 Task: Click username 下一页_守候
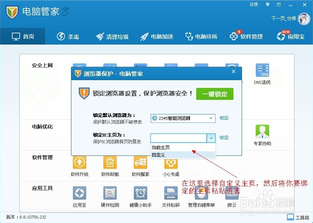(284, 19)
